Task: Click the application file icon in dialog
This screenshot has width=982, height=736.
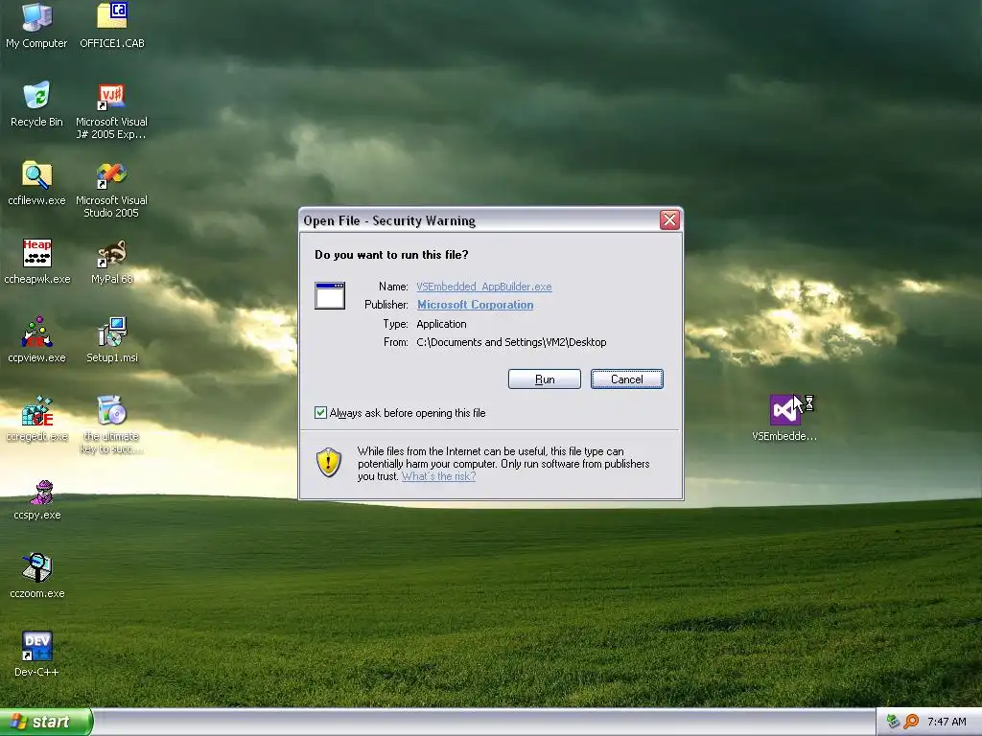Action: click(x=330, y=295)
